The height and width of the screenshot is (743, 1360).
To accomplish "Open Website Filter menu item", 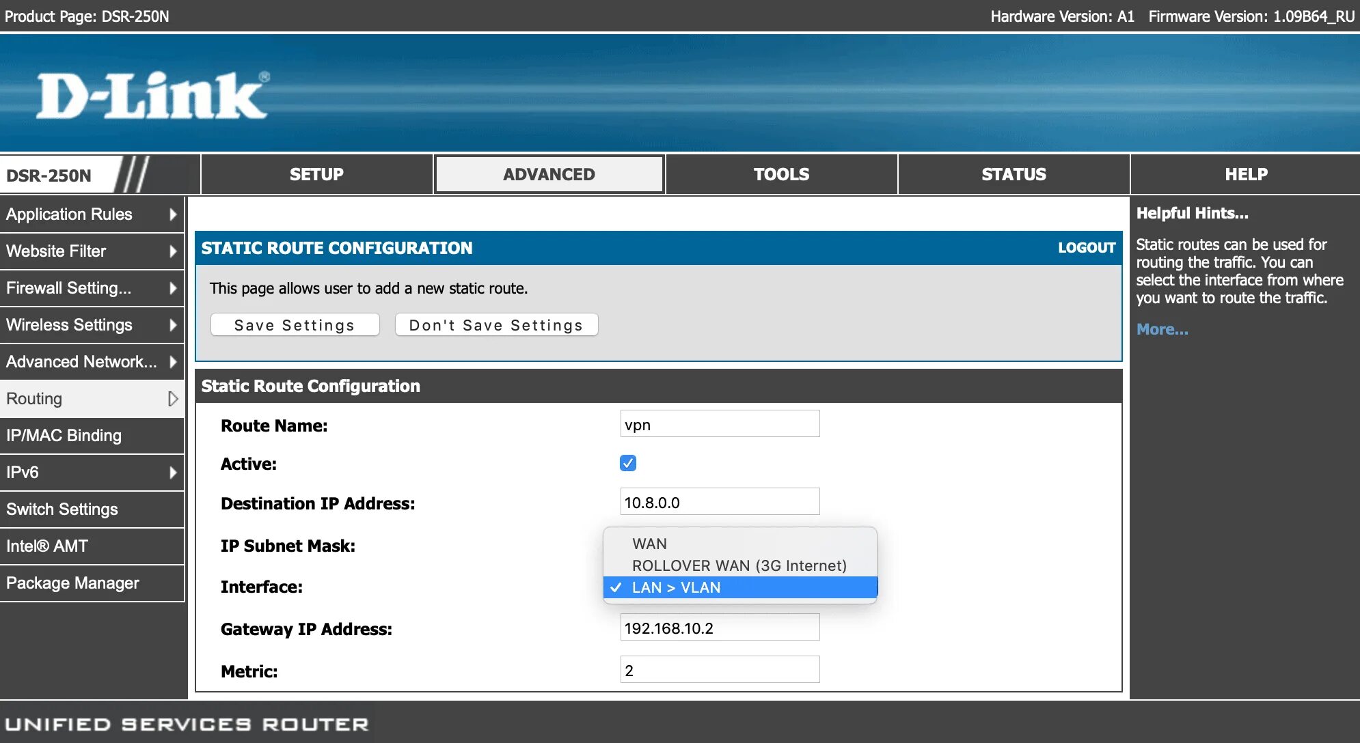I will tap(92, 251).
